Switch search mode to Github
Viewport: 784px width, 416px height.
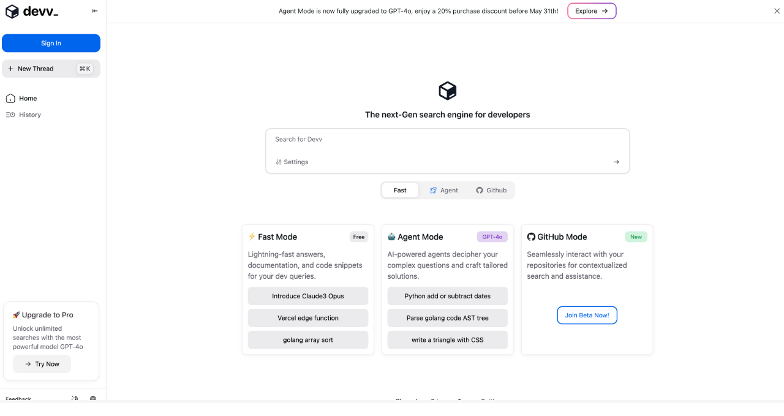tap(491, 190)
